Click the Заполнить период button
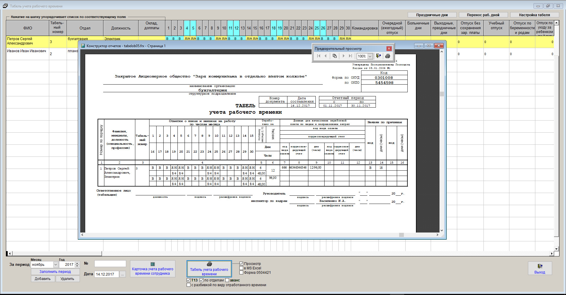The image size is (566, 295). [55, 272]
